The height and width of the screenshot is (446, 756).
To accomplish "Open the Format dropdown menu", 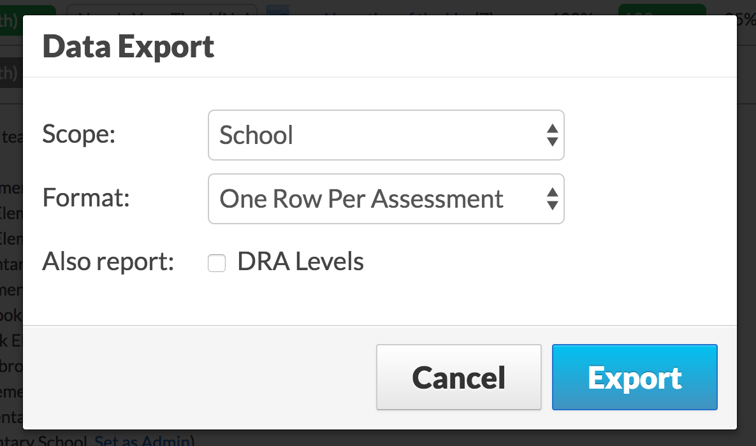I will [x=386, y=199].
